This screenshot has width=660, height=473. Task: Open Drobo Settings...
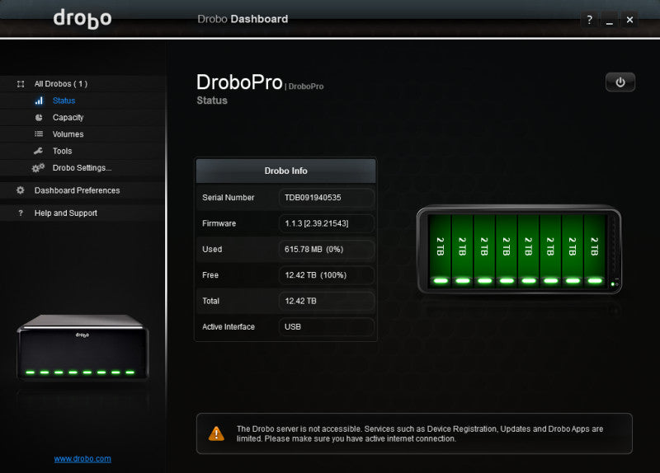click(x=82, y=168)
